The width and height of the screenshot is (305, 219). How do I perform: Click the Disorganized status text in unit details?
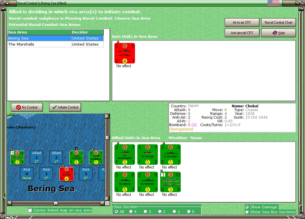click(x=181, y=129)
